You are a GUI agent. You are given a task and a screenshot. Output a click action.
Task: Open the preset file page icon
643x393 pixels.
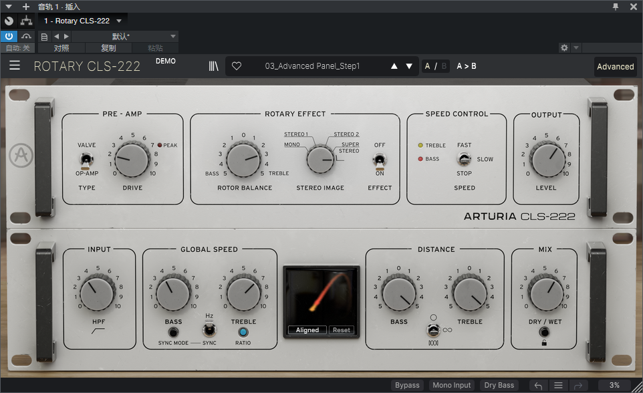click(44, 37)
